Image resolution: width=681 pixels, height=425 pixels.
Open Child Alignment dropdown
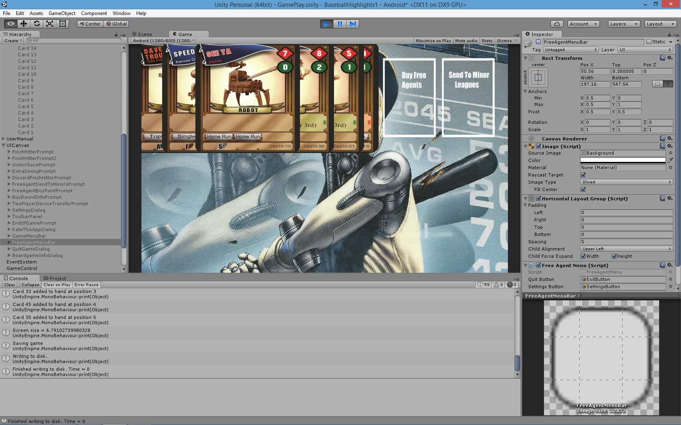click(x=627, y=249)
